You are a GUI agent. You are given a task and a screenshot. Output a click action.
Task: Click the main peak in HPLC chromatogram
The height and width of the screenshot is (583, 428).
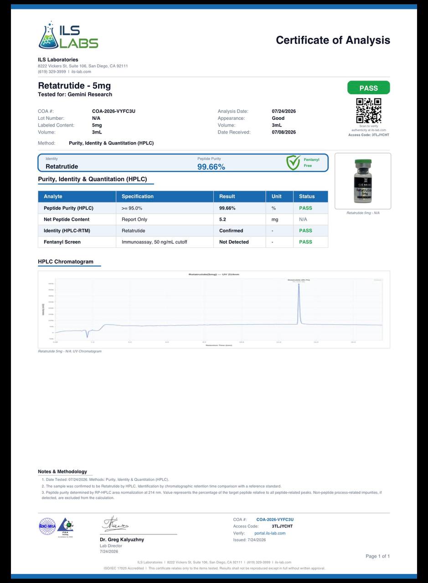click(x=299, y=303)
